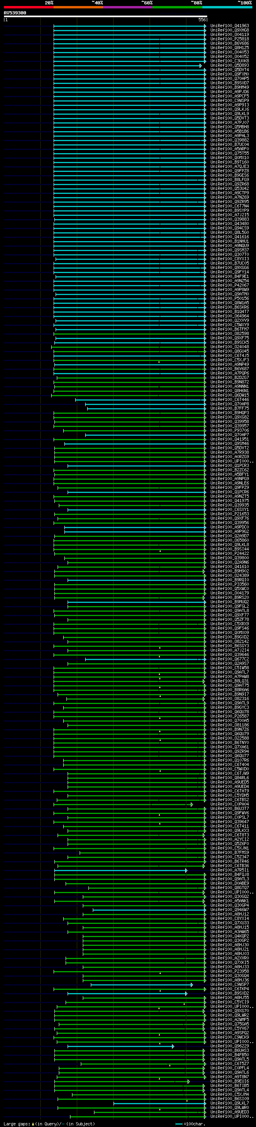
Task: Select hit label UniRef100_Q9SM46
Action: tap(230, 443)
